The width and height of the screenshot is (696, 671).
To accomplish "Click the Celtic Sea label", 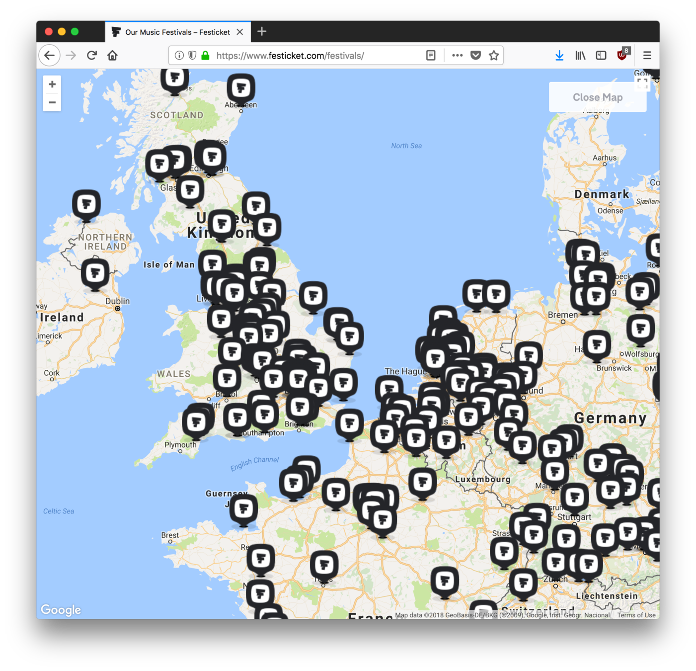I will pyautogui.click(x=59, y=511).
